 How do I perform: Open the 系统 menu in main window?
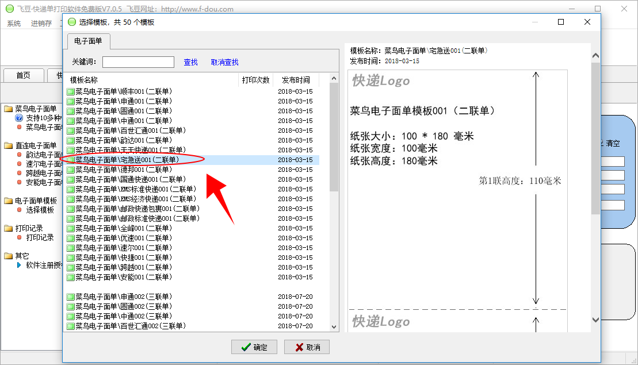(14, 24)
